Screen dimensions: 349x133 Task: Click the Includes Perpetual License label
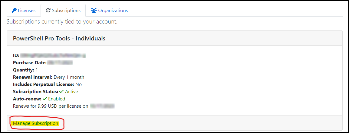coord(44,84)
